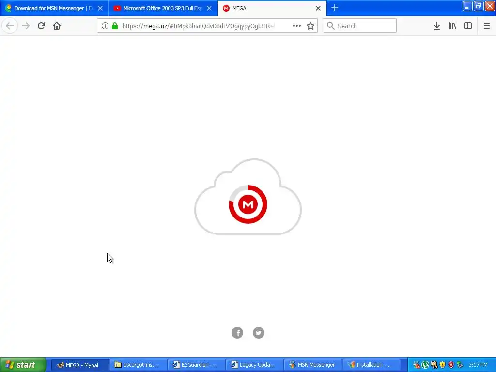
Task: Open the Windows start menu
Action: [x=23, y=365]
